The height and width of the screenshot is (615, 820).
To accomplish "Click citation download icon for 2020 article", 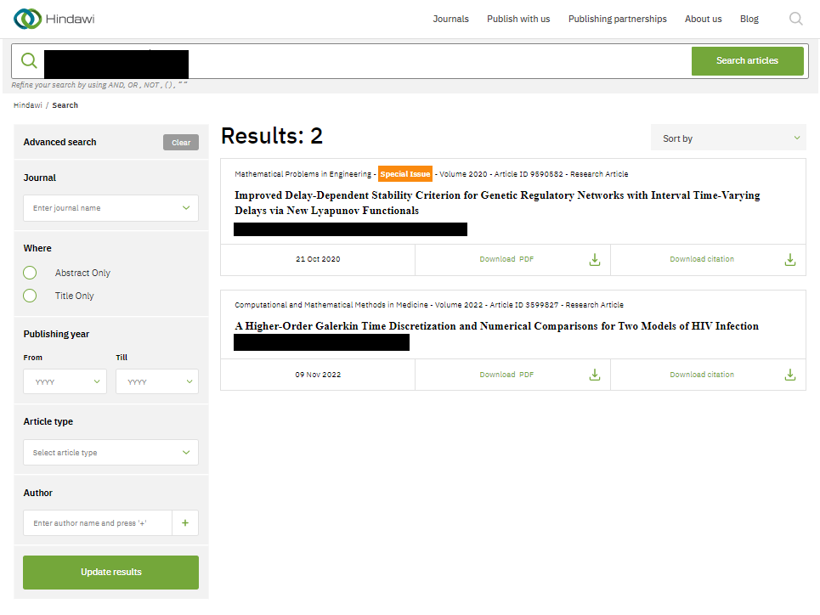I will (x=789, y=259).
